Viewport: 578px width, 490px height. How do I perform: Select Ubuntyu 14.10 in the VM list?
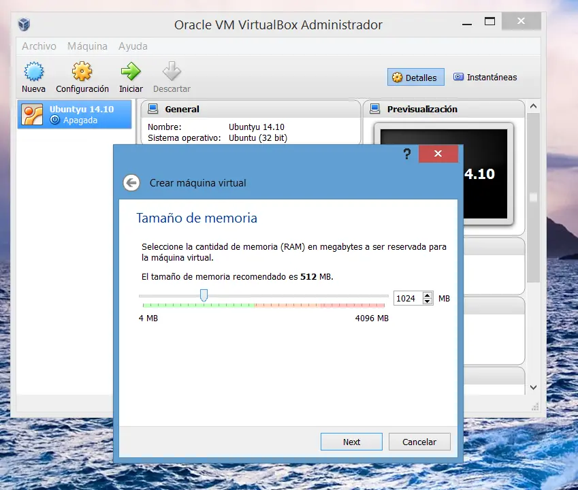tap(74, 114)
